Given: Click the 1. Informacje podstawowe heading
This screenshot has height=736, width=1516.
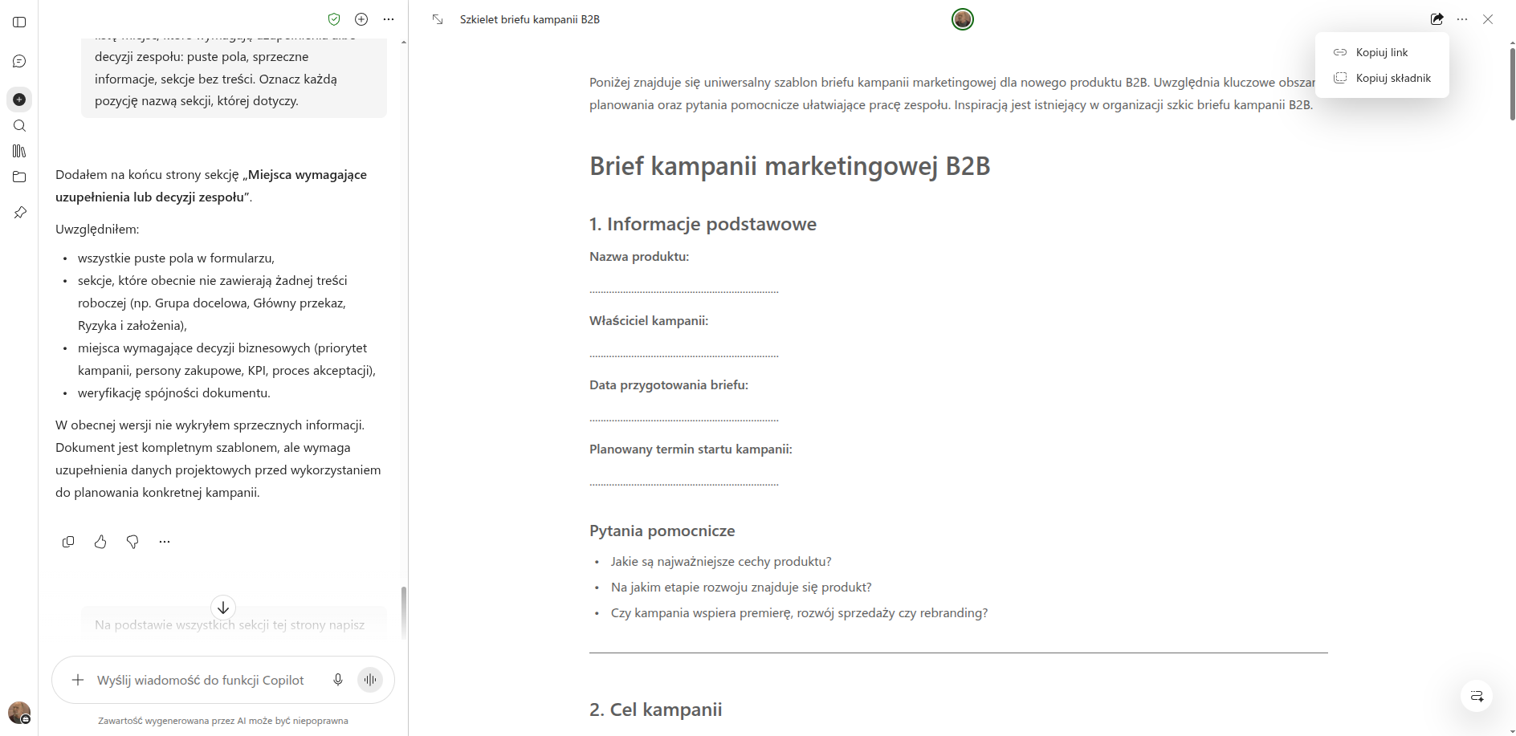Looking at the screenshot, I should pyautogui.click(x=703, y=224).
